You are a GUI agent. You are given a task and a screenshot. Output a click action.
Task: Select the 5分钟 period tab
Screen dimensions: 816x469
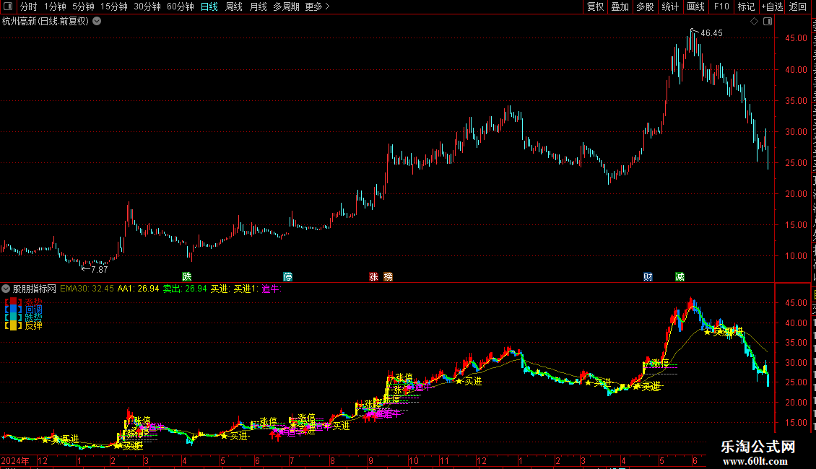tap(83, 6)
